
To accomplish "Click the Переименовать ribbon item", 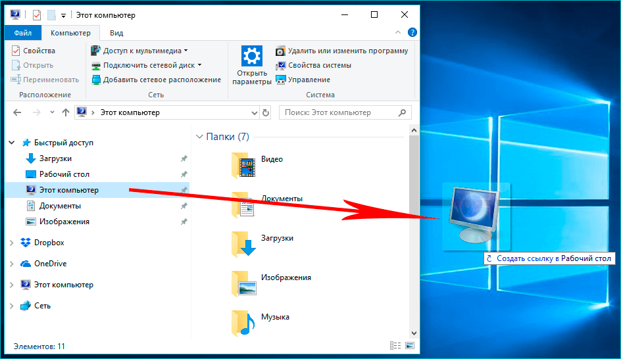I will (45, 80).
